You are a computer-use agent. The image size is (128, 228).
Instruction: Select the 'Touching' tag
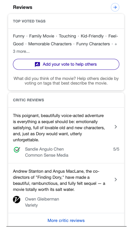68,36
